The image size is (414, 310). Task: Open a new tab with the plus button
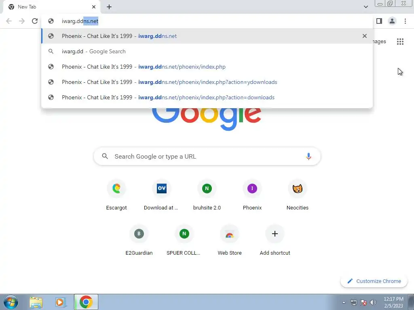(x=109, y=7)
